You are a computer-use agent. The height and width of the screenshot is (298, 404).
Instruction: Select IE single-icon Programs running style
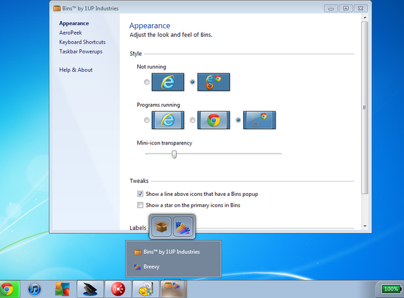(147, 120)
